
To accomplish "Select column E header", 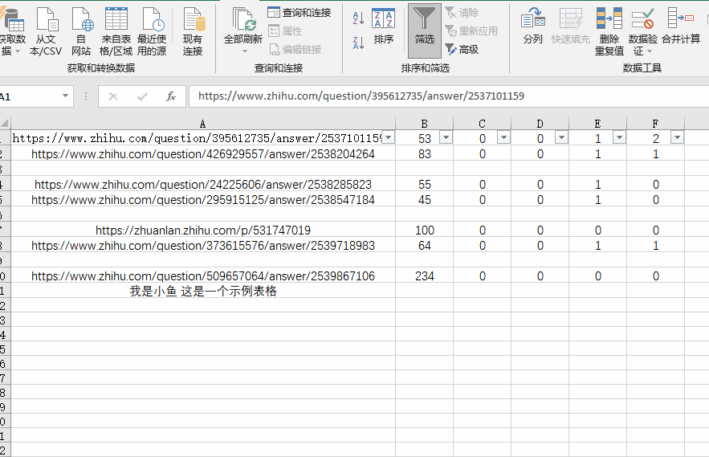I will tap(597, 124).
